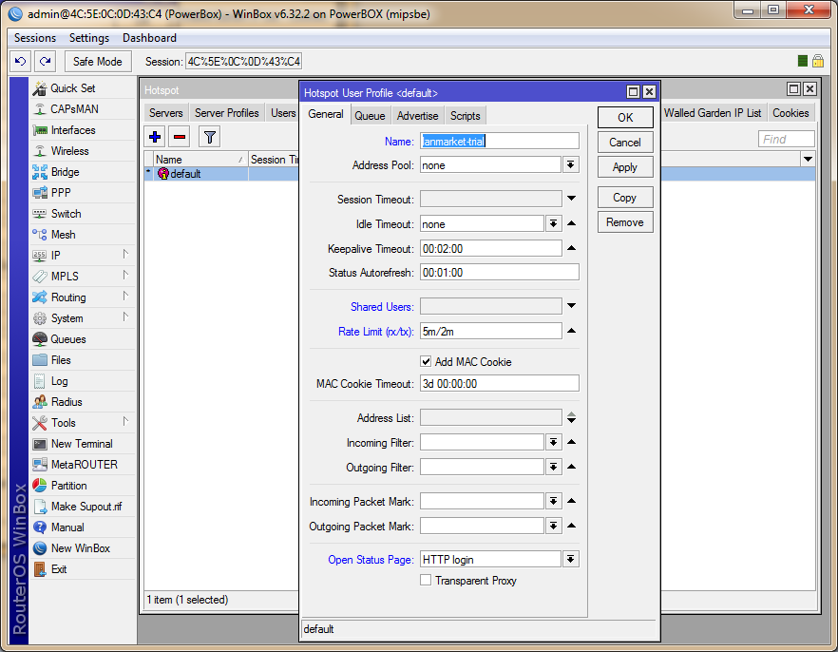
Task: Open the Address Pool dropdown
Action: coord(570,165)
